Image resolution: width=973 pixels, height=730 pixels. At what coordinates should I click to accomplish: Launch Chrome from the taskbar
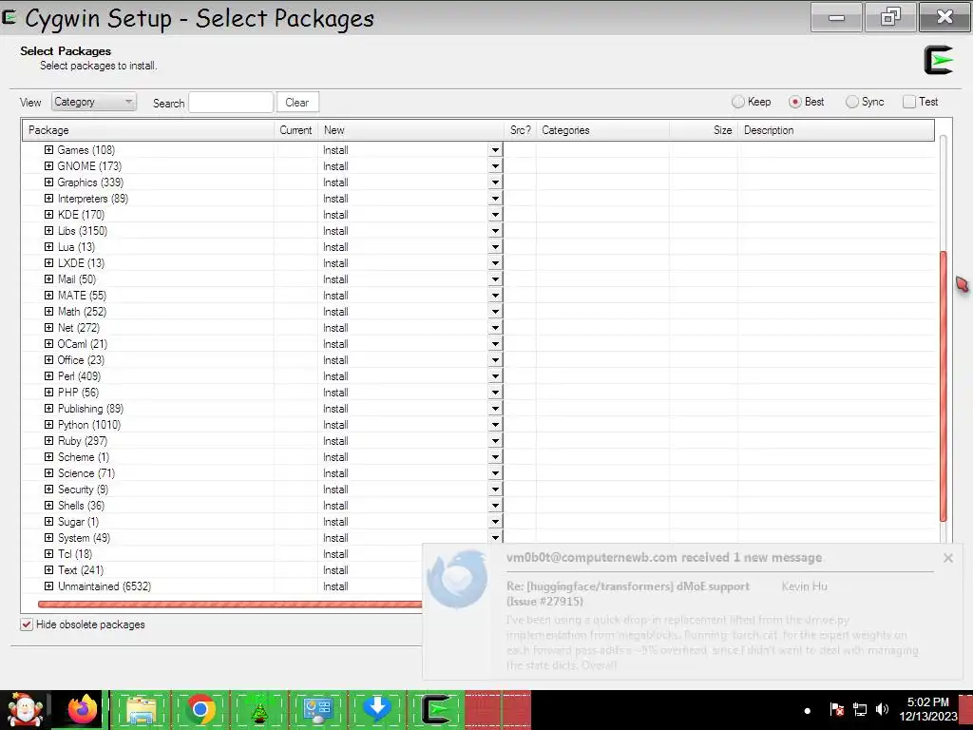(x=200, y=710)
